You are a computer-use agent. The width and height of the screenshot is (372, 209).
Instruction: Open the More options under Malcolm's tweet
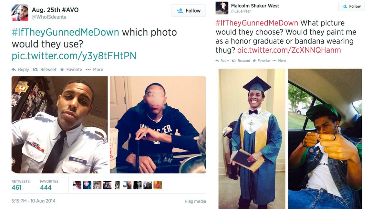pos(274,61)
